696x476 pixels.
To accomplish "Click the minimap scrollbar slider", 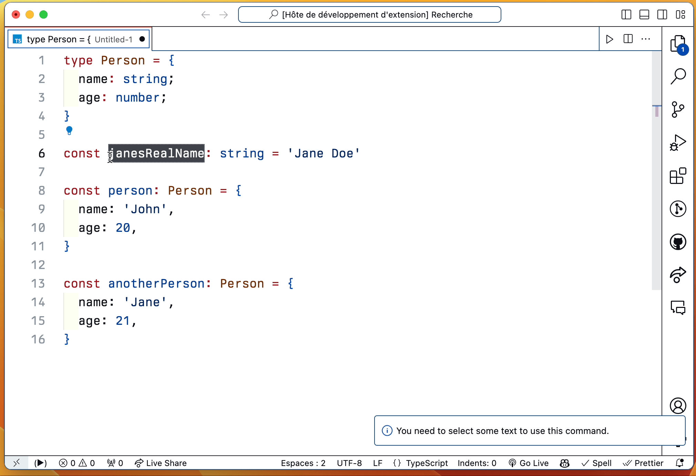I will tap(656, 170).
